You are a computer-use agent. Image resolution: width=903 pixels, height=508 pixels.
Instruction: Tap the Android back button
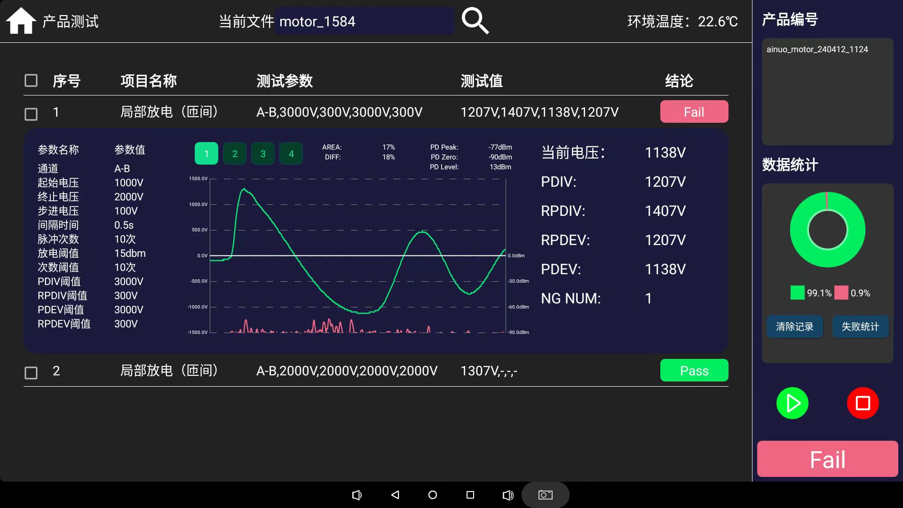click(x=395, y=495)
